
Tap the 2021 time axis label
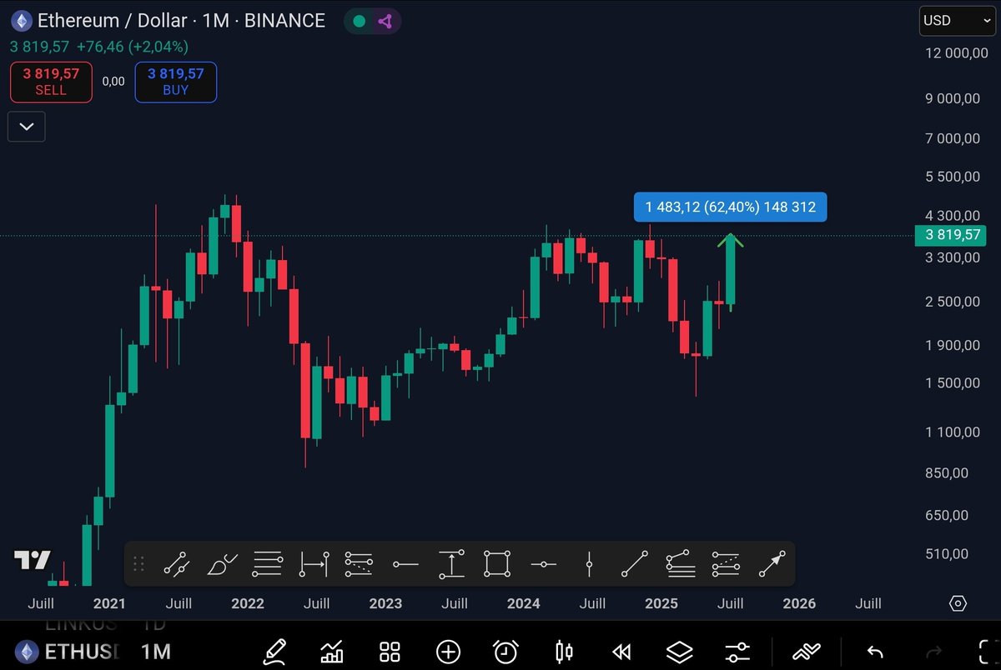click(x=109, y=603)
